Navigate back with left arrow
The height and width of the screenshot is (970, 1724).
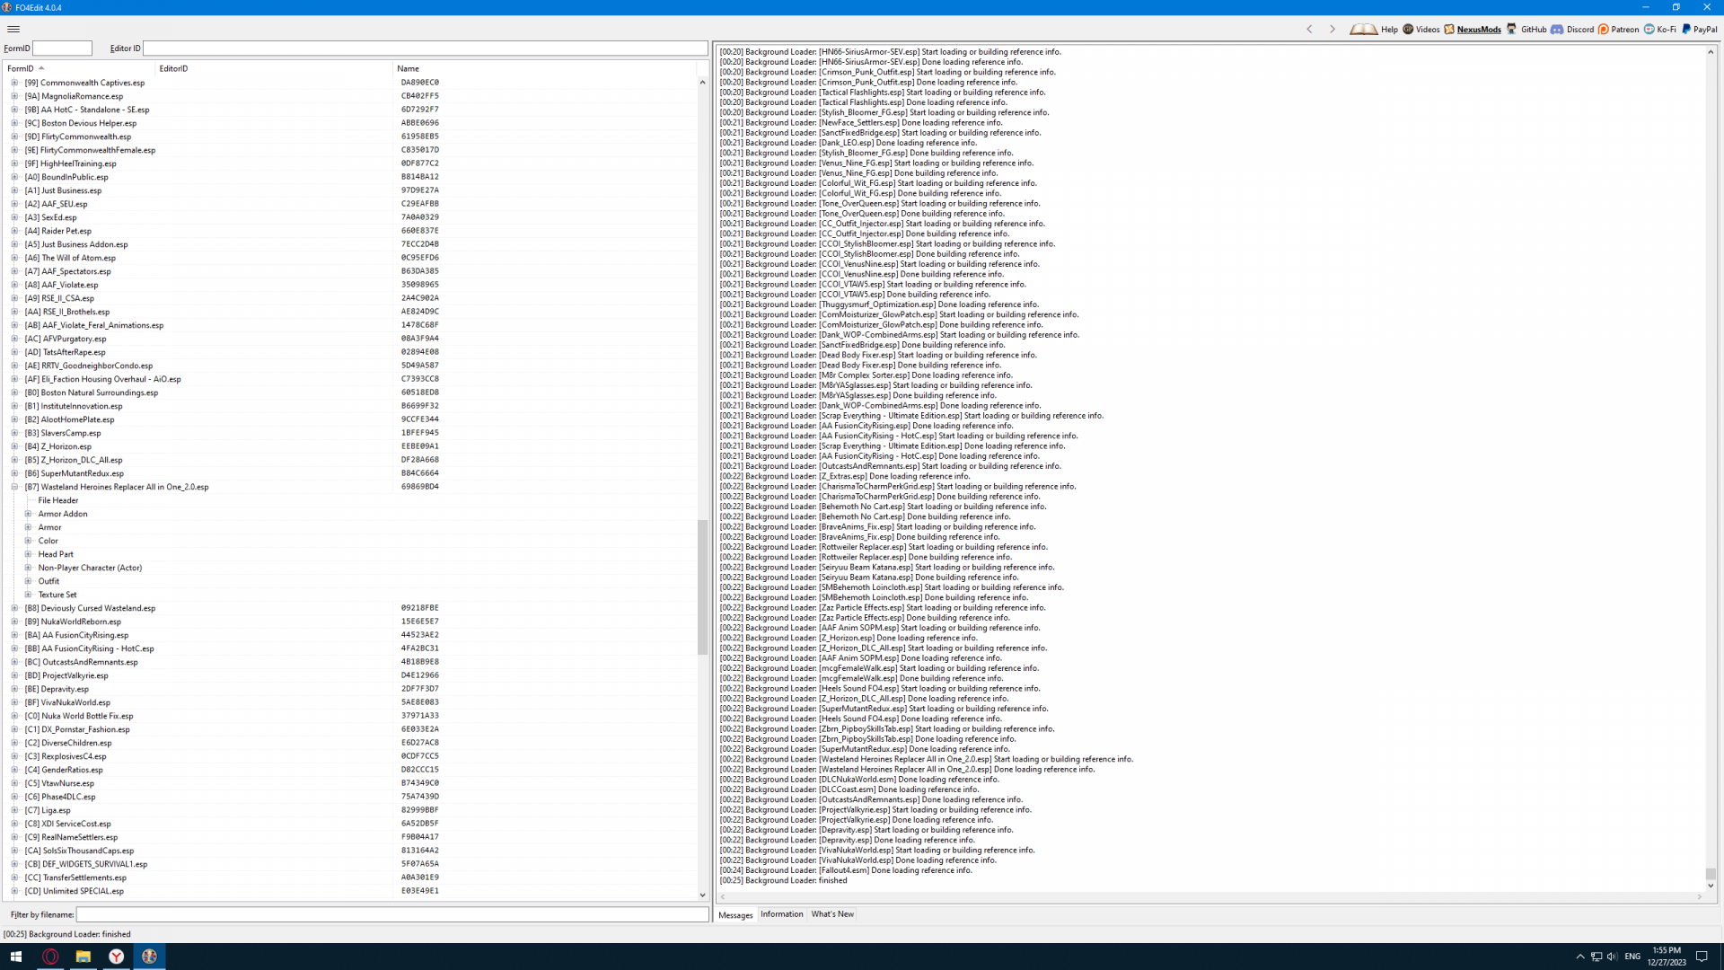pos(1309,29)
